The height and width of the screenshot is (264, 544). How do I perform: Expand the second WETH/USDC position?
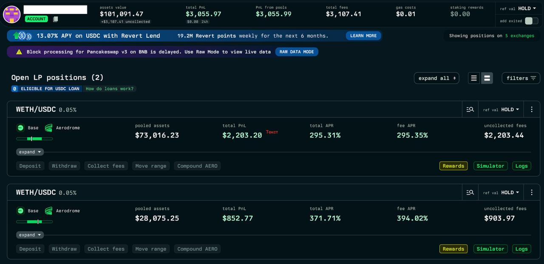[30, 235]
